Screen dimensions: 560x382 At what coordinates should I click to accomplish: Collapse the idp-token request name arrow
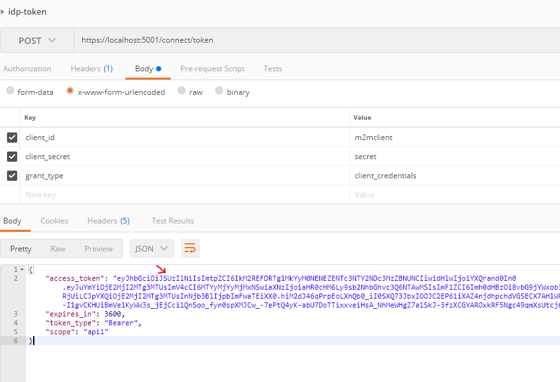click(3, 12)
